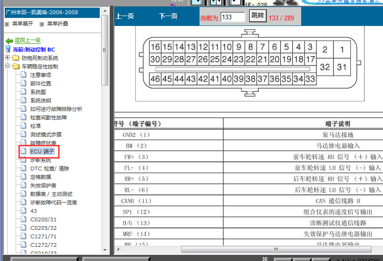Open C0205/32 trouble code page

pyautogui.click(x=44, y=228)
